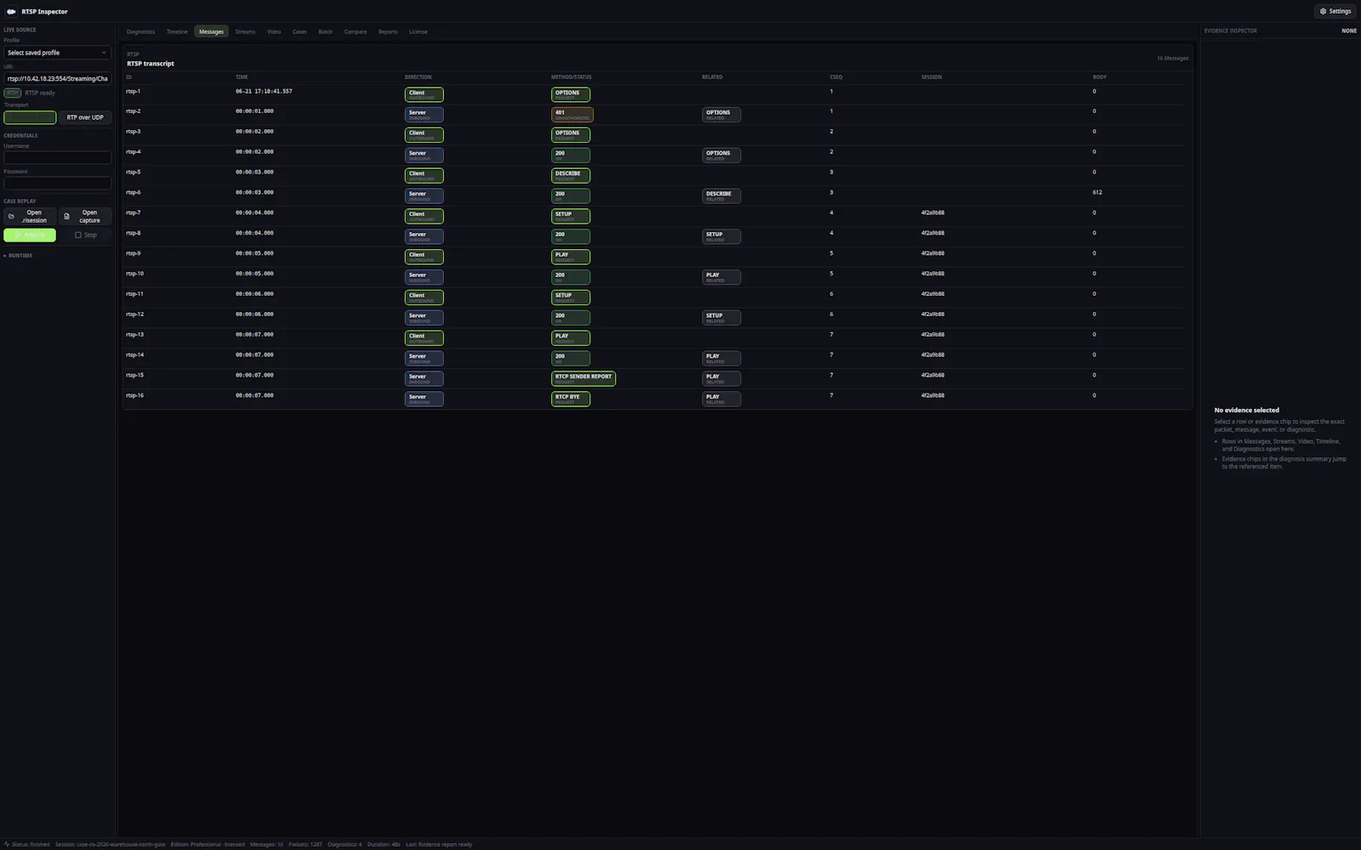Image resolution: width=1361 pixels, height=850 pixels.
Task: Click the green Analyze button
Action: 30,235
